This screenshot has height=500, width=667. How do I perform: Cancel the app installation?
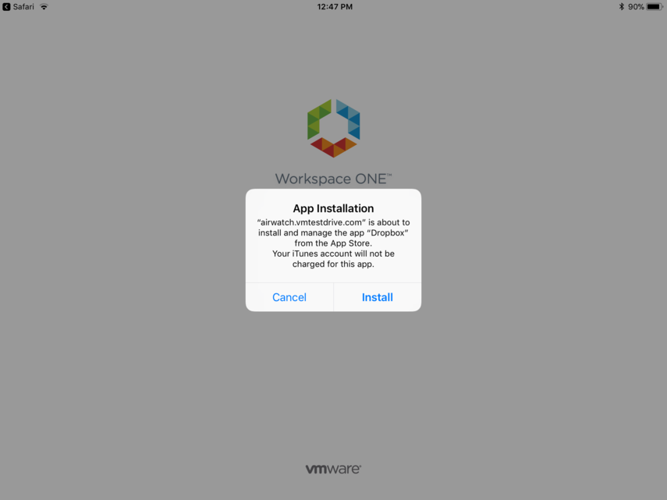click(289, 297)
